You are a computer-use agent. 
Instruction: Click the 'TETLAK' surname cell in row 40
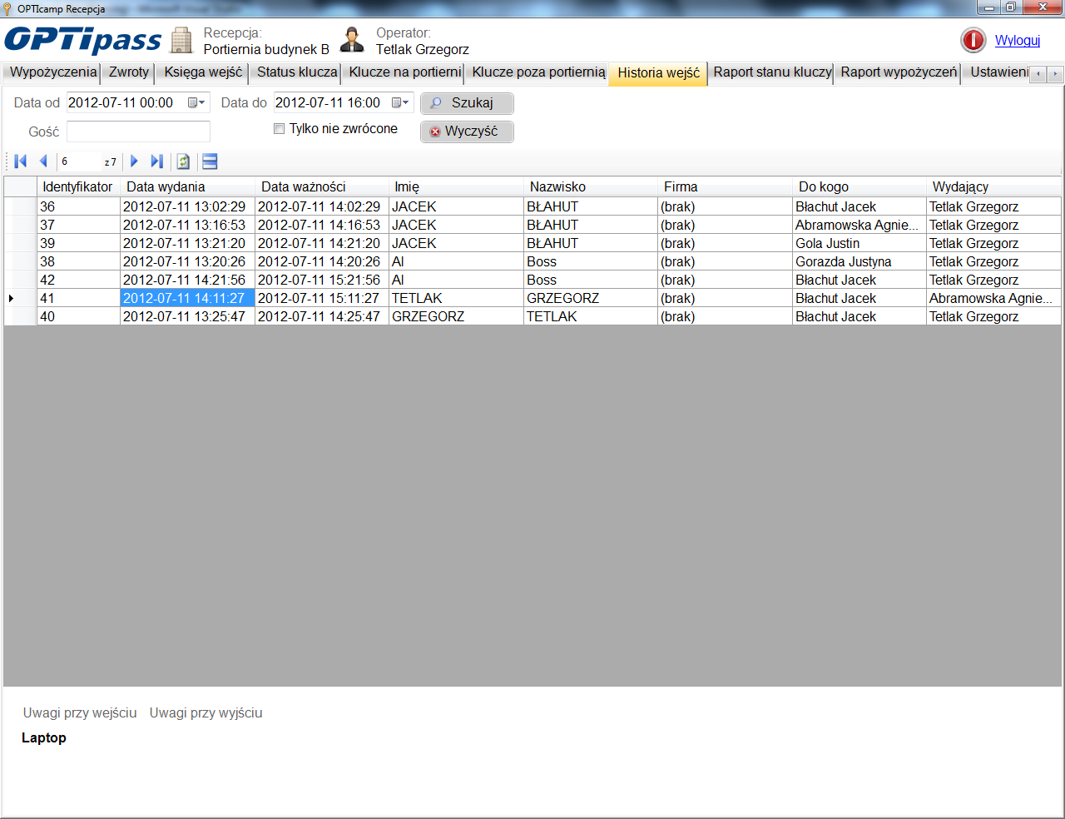coord(591,316)
